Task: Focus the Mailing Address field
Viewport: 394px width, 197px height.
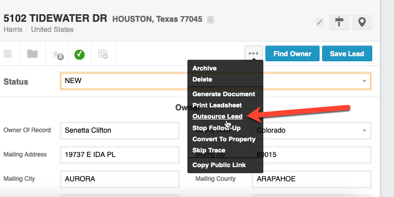Action: [120, 155]
